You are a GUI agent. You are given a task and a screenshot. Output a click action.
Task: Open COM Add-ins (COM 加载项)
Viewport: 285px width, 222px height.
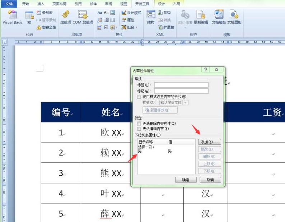[x=83, y=17]
